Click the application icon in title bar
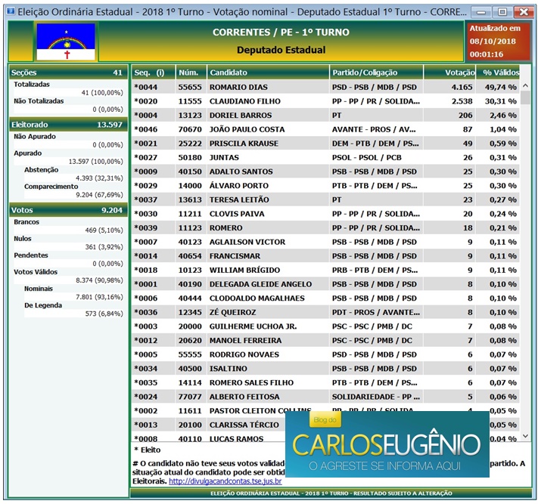The width and height of the screenshot is (538, 504). 11,11
